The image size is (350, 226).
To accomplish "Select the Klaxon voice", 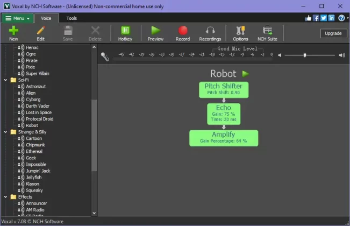I will pos(32,184).
